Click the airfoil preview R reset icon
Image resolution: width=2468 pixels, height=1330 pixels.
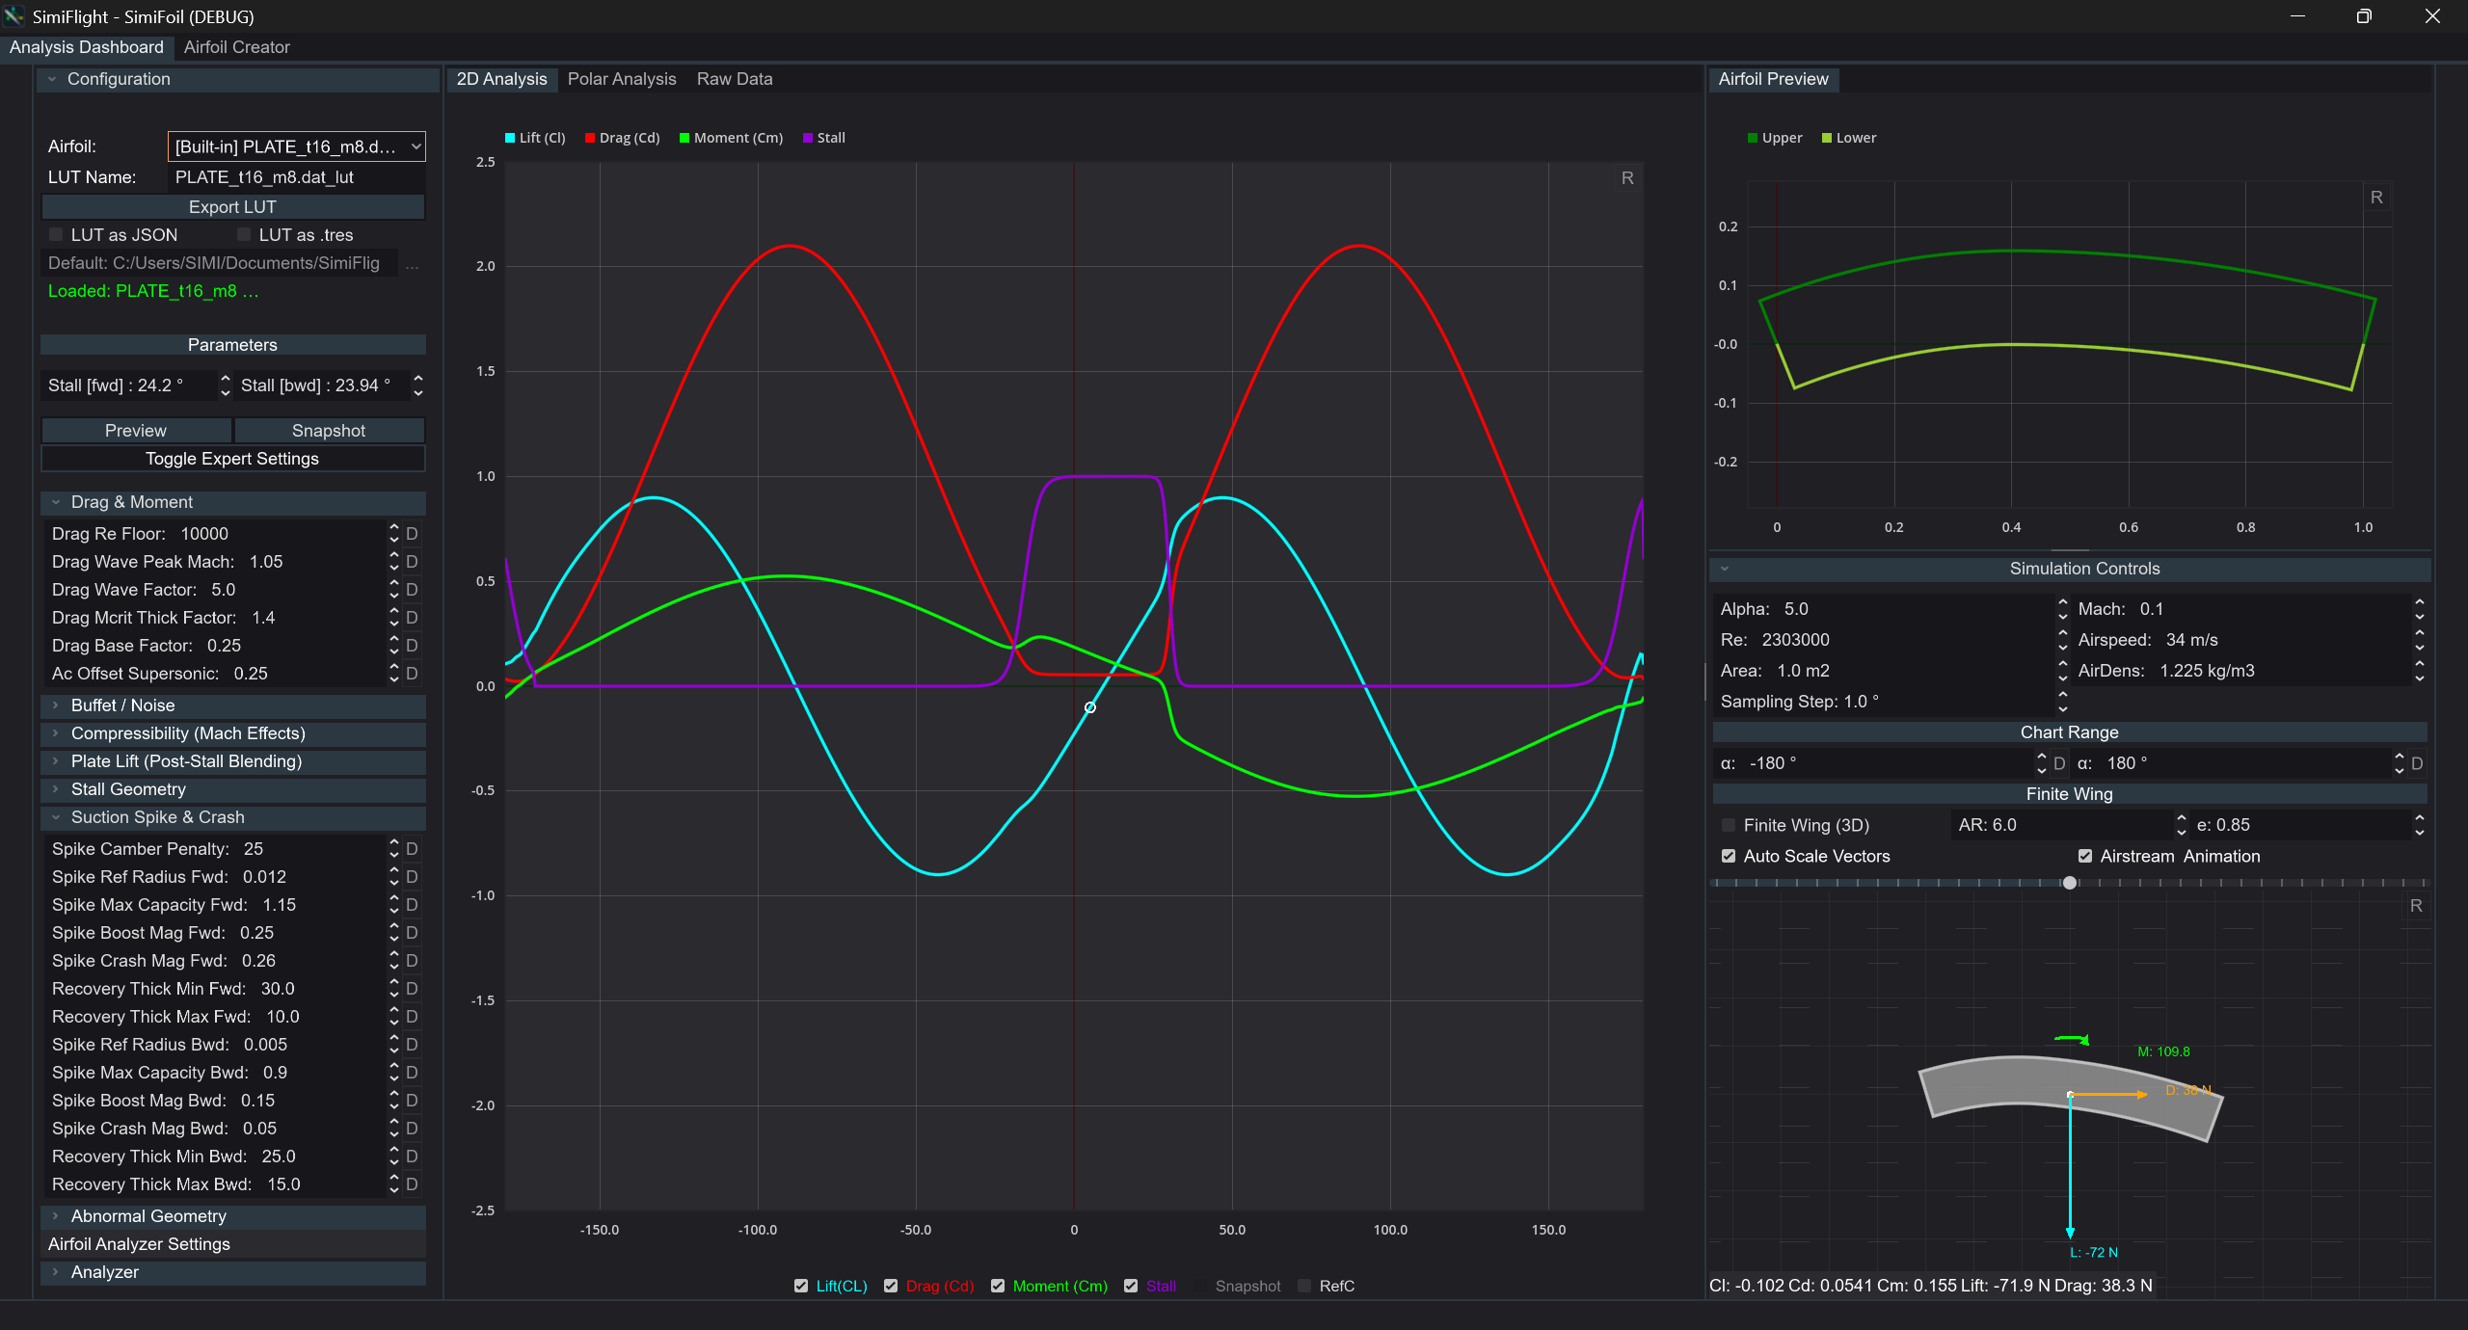click(x=2376, y=198)
